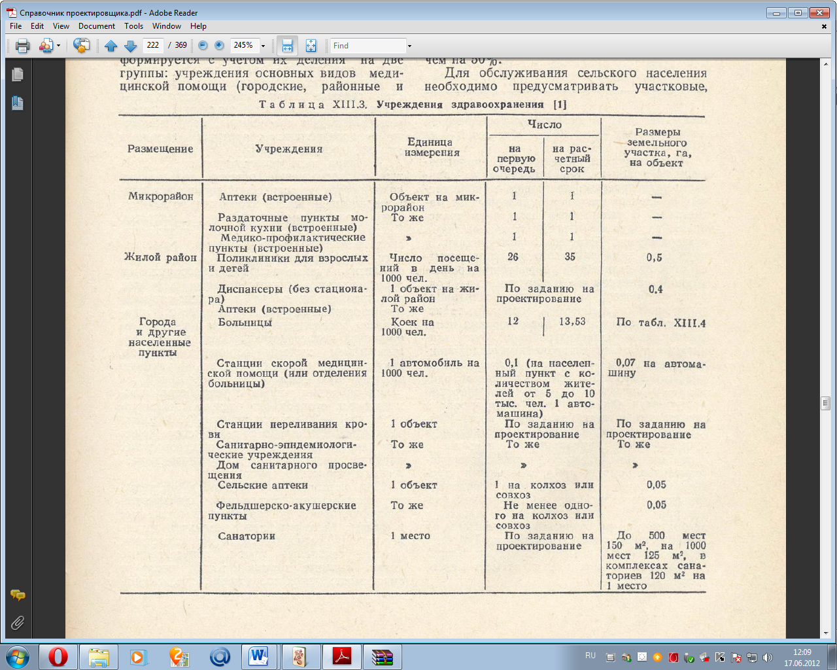Print the document using the printer icon
Viewport: 837px width, 670px height.
pos(22,46)
